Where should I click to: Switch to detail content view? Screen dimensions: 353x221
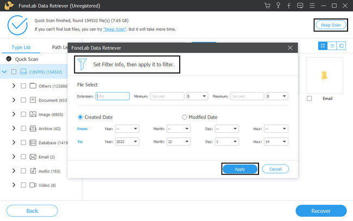[x=341, y=46]
